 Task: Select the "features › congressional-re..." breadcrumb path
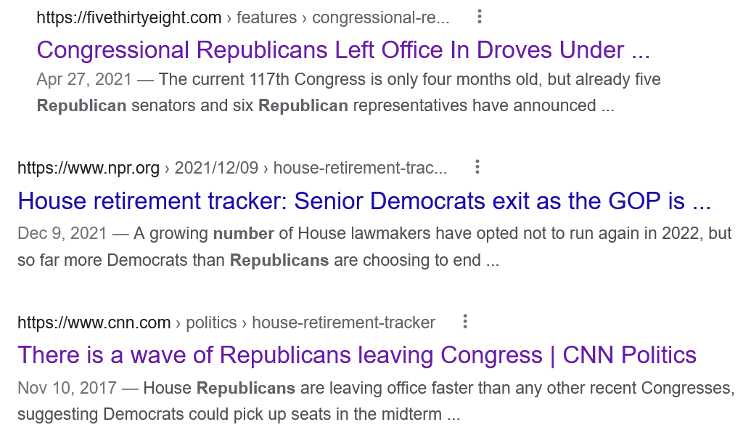[x=343, y=17]
